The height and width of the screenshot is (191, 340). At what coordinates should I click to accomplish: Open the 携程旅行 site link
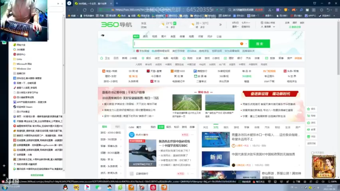(x=200, y=71)
